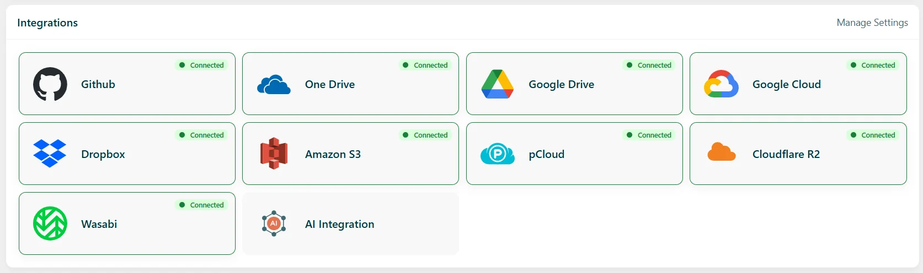This screenshot has height=273, width=923.
Task: Select the AI Integration label text
Action: [340, 225]
